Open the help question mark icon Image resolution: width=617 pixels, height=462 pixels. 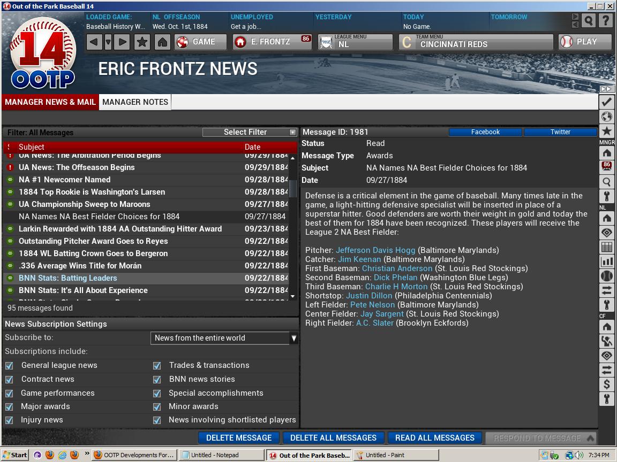(x=605, y=21)
